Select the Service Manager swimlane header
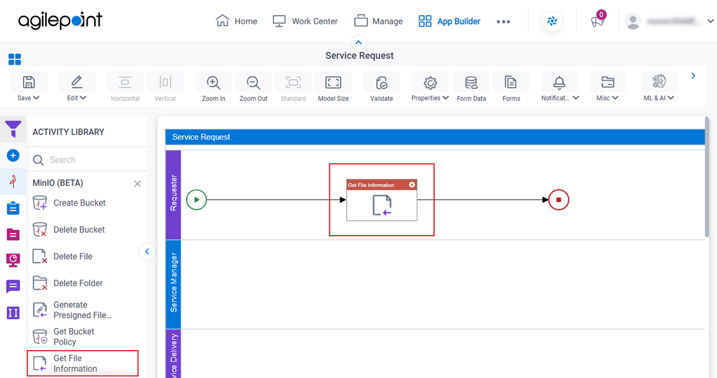The height and width of the screenshot is (378, 717). pyautogui.click(x=173, y=284)
